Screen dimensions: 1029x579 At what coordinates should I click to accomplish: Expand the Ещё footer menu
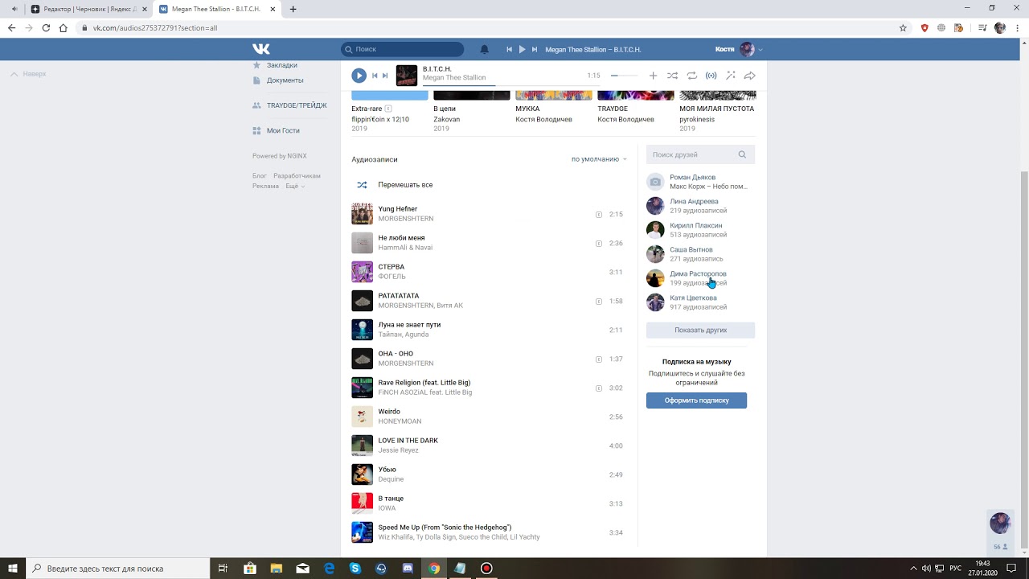click(294, 186)
